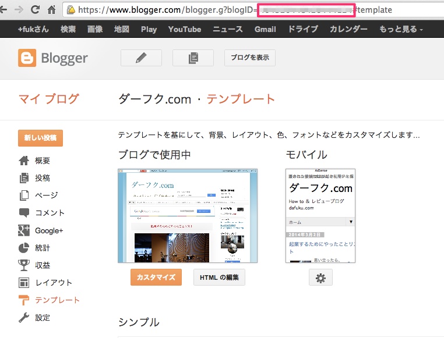Click the SSL padlock warning icon
The width and height of the screenshot is (444, 338).
pyautogui.click(x=71, y=10)
